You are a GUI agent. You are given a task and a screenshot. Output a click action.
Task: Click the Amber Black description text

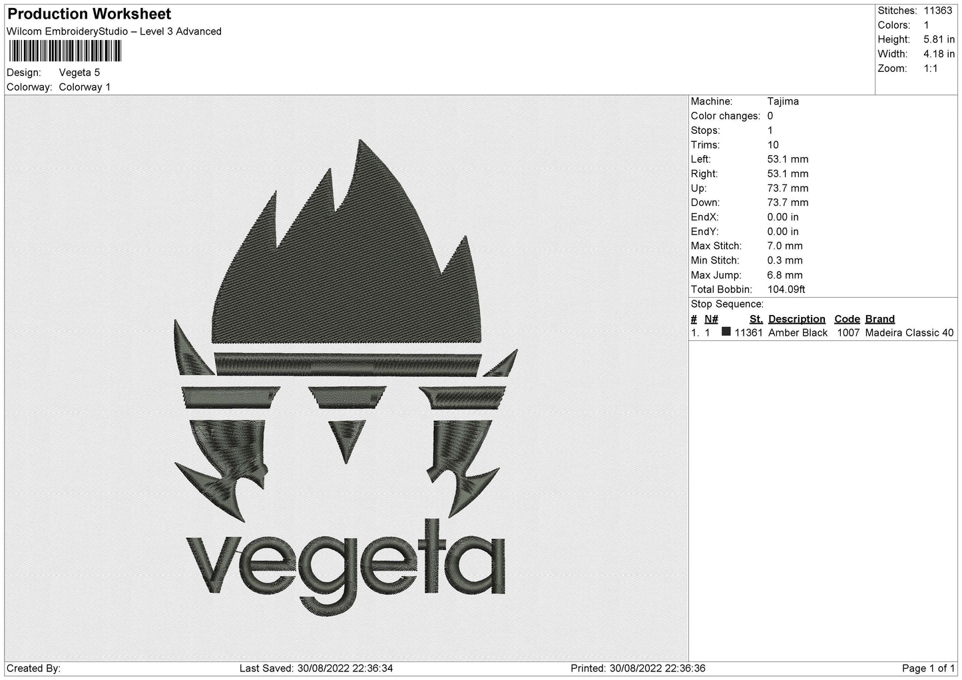798,333
